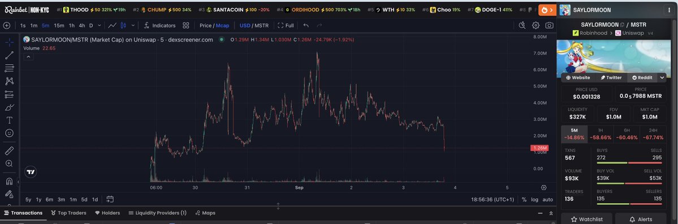Open the forecasting and measurement tools
This screenshot has width=678, height=224.
[9, 94]
